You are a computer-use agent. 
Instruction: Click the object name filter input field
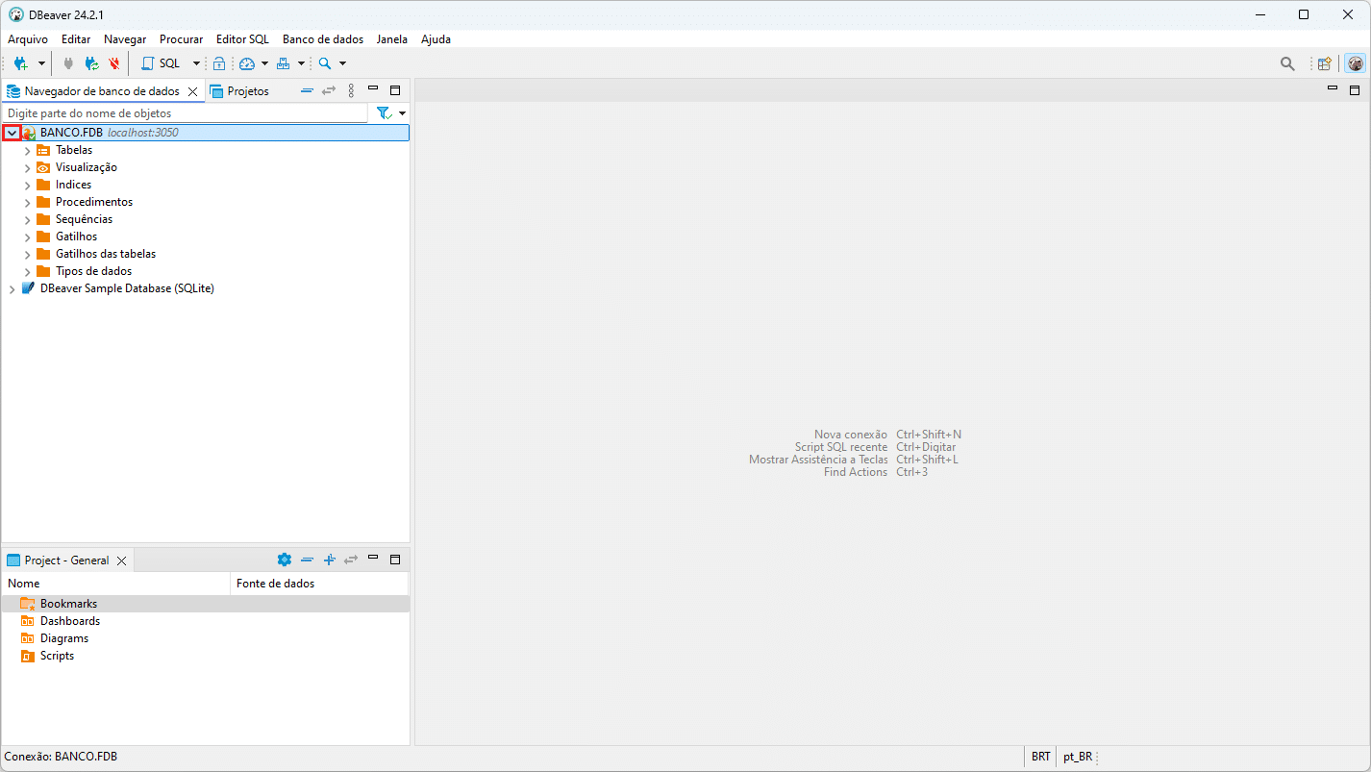(183, 113)
